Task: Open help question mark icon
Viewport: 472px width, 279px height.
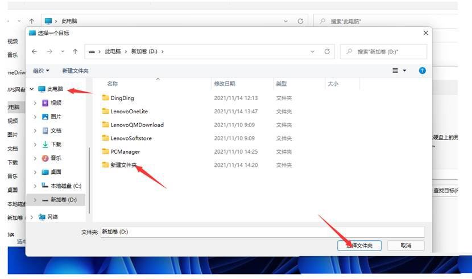Action: tap(423, 71)
